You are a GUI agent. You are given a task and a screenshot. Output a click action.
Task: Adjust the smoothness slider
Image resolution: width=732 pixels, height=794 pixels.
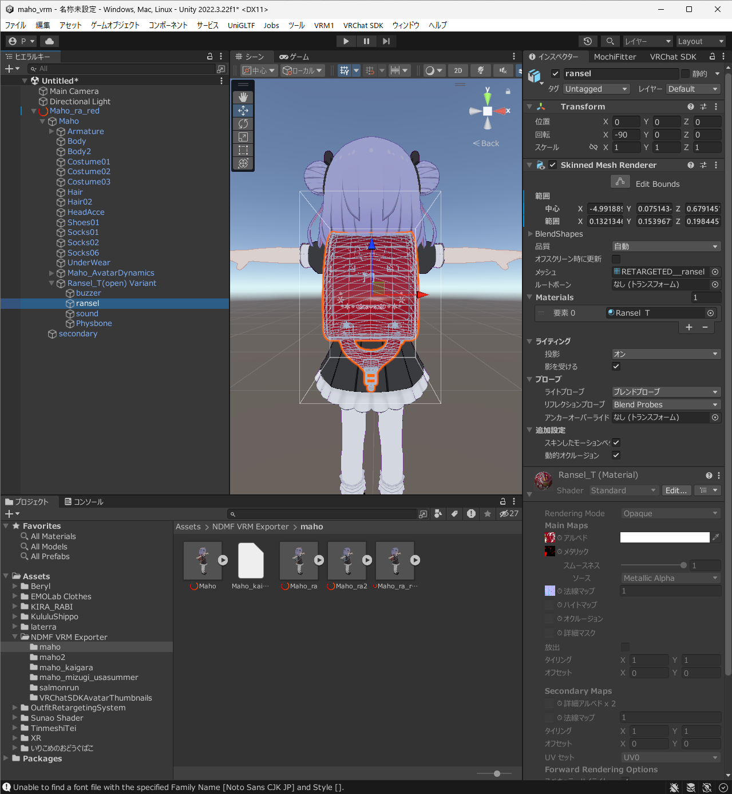pyautogui.click(x=654, y=565)
